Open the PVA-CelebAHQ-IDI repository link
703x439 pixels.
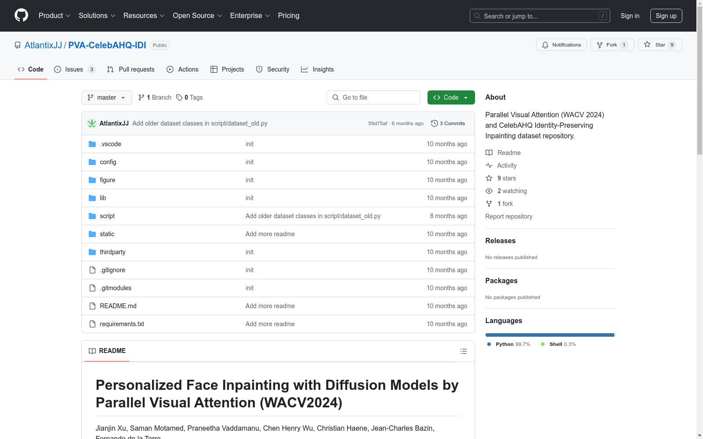click(x=107, y=45)
